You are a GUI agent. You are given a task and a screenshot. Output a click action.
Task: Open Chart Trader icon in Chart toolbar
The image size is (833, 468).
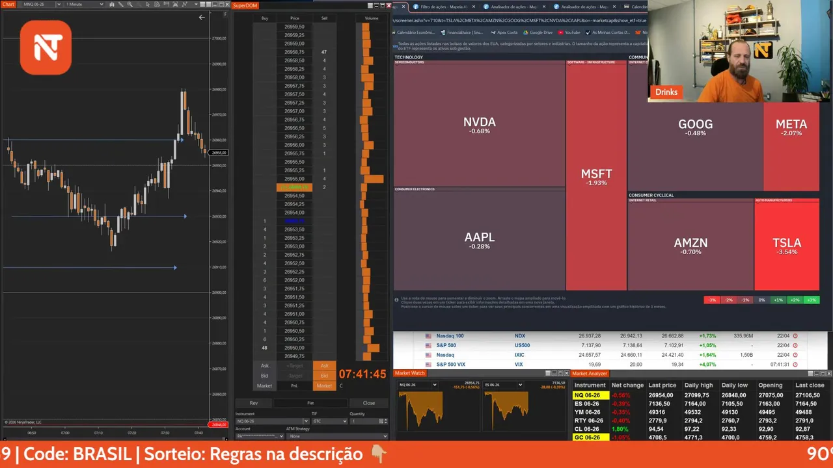(x=166, y=4)
